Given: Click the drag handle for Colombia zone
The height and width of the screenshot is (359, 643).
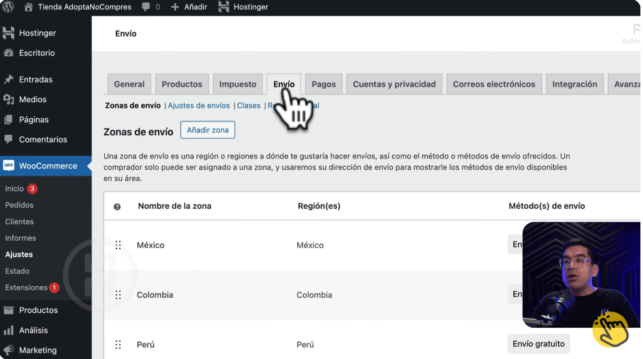Looking at the screenshot, I should (118, 294).
